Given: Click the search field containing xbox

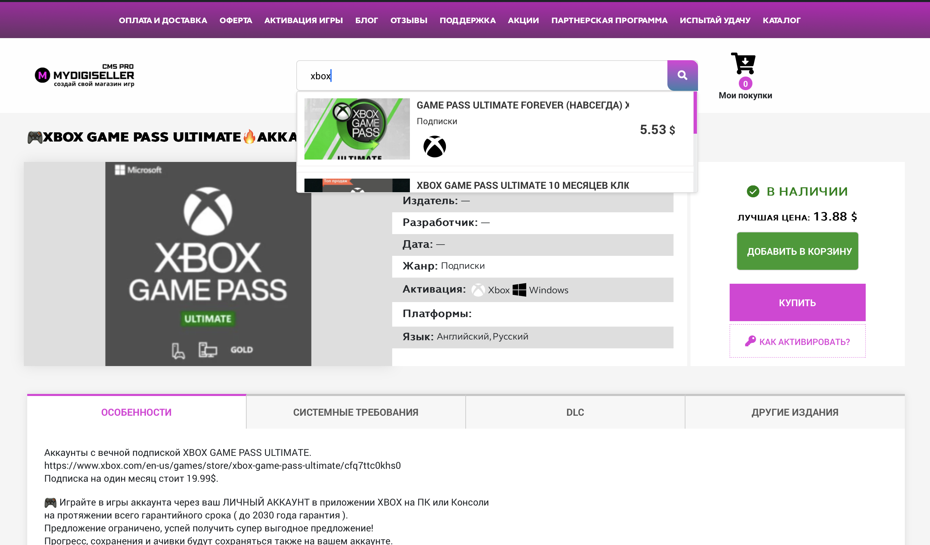Looking at the screenshot, I should click(482, 76).
